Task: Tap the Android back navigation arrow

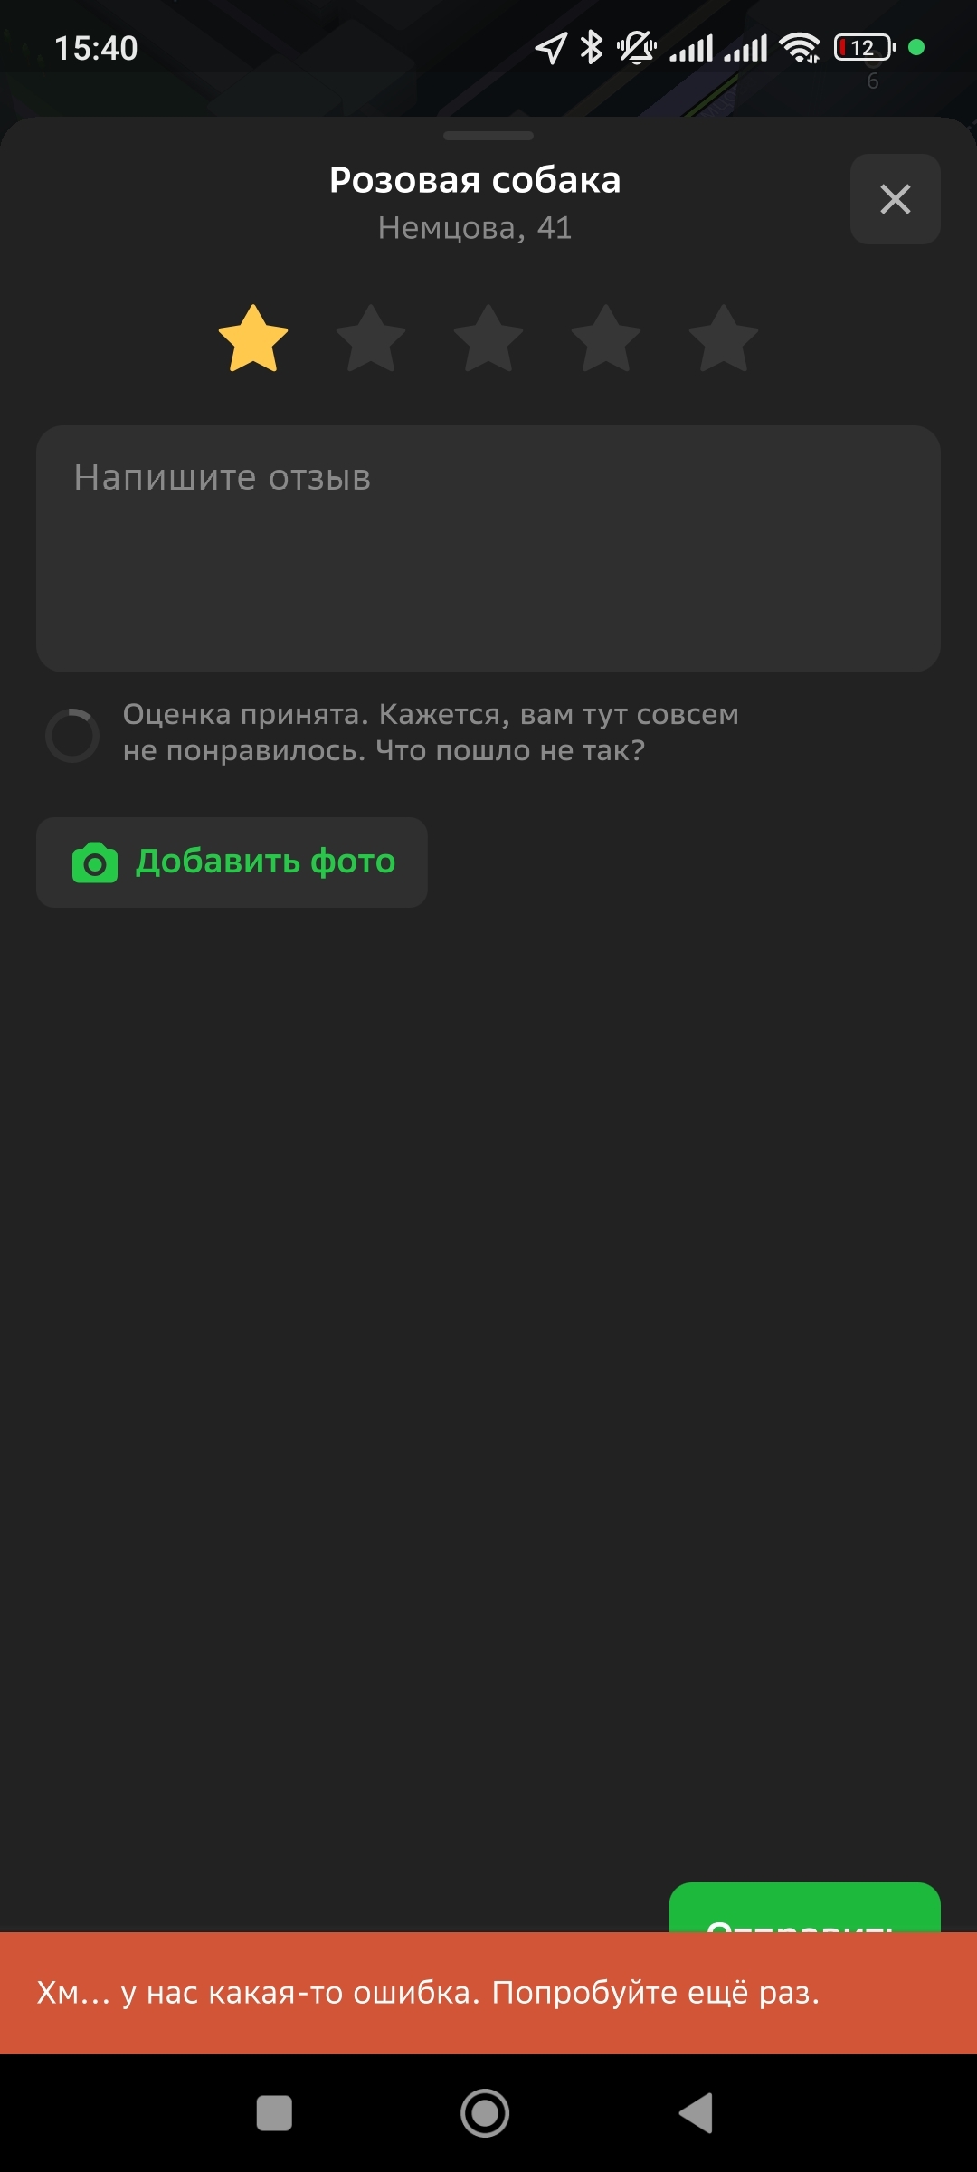Action: coord(697,2113)
